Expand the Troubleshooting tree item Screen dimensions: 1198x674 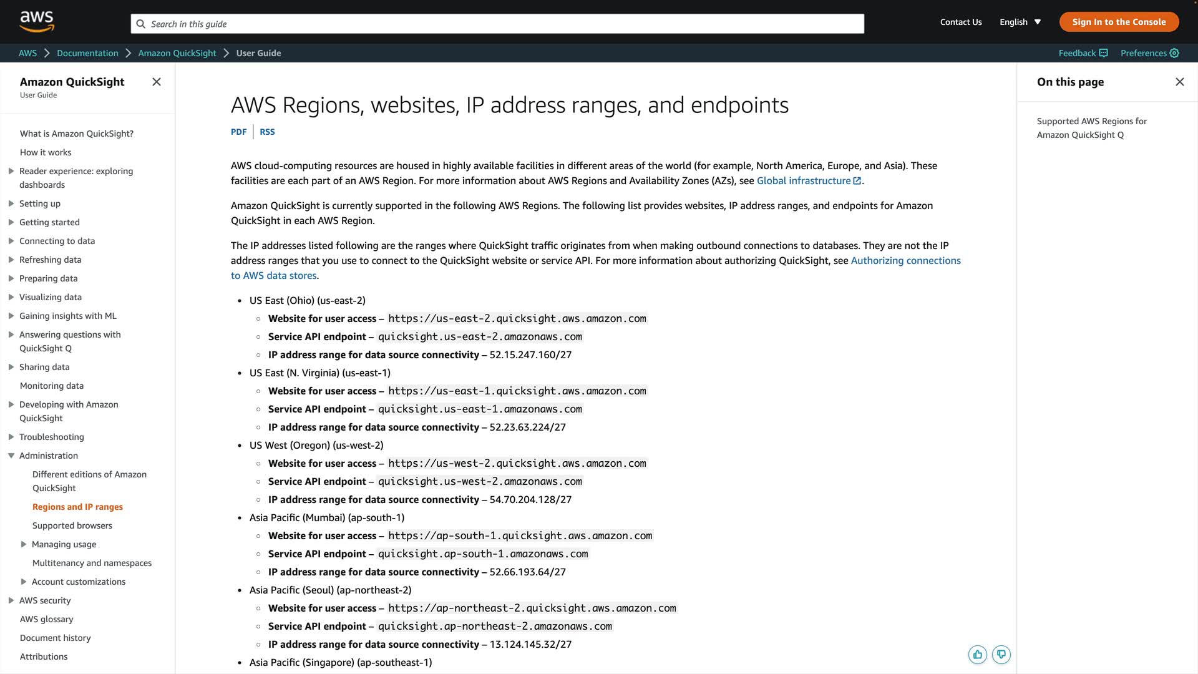(x=11, y=437)
